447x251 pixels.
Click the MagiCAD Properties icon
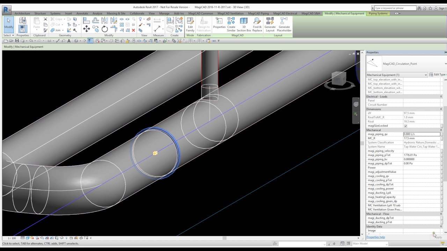[x=219, y=24]
